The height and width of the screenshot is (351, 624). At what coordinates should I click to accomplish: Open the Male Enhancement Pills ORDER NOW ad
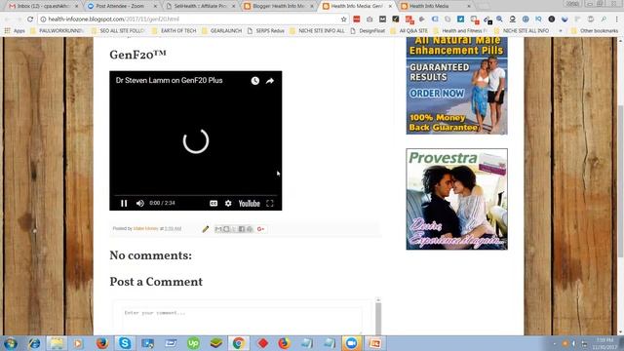tap(457, 86)
